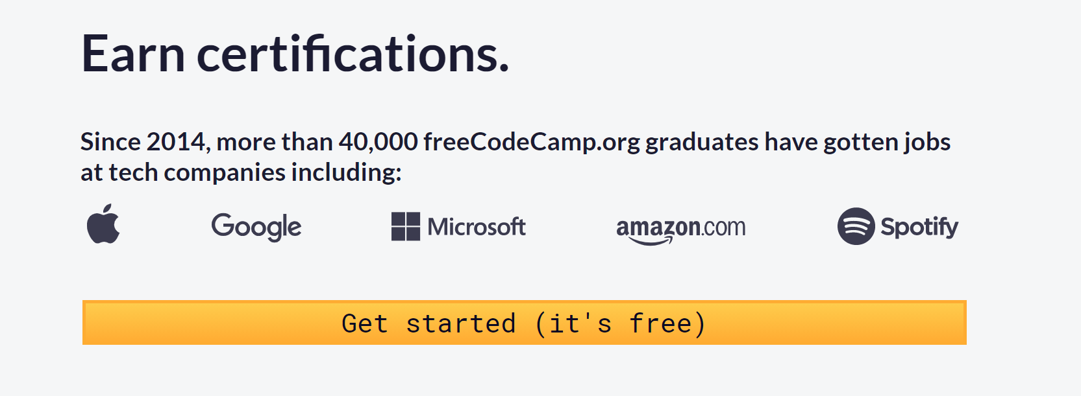The width and height of the screenshot is (1081, 396).
Task: Click the Microsoft four-square window icon
Action: (406, 226)
